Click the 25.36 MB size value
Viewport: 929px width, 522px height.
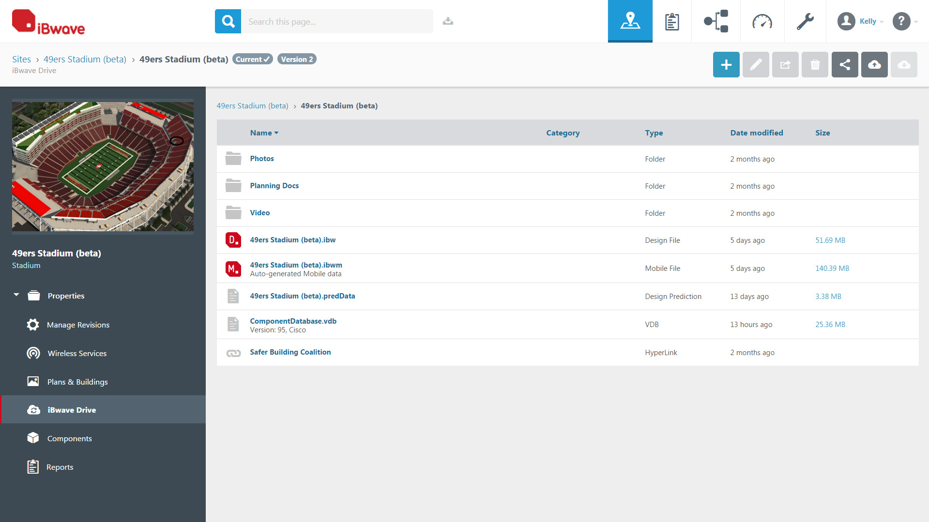tap(830, 324)
